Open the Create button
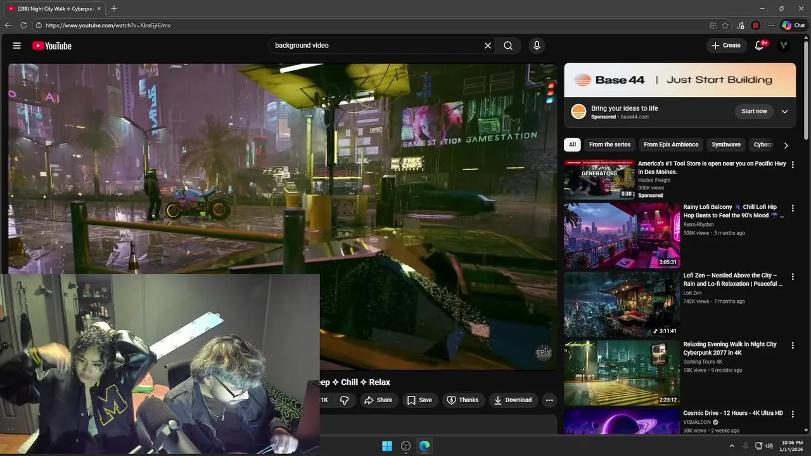Viewport: 811px width, 456px height. (x=726, y=46)
